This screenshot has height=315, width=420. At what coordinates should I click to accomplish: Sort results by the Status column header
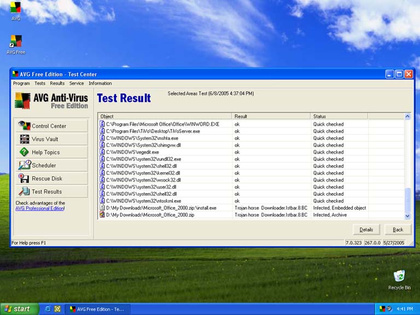click(339, 116)
